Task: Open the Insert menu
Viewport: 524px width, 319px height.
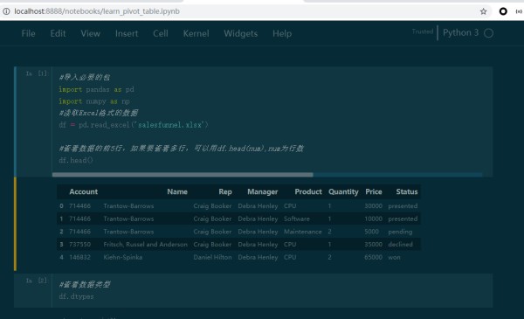Action: click(x=127, y=33)
